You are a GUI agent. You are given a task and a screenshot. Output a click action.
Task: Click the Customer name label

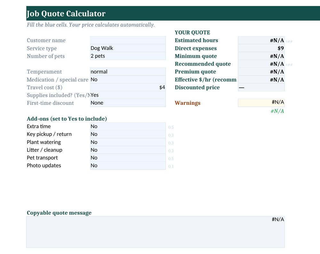pyautogui.click(x=46, y=40)
